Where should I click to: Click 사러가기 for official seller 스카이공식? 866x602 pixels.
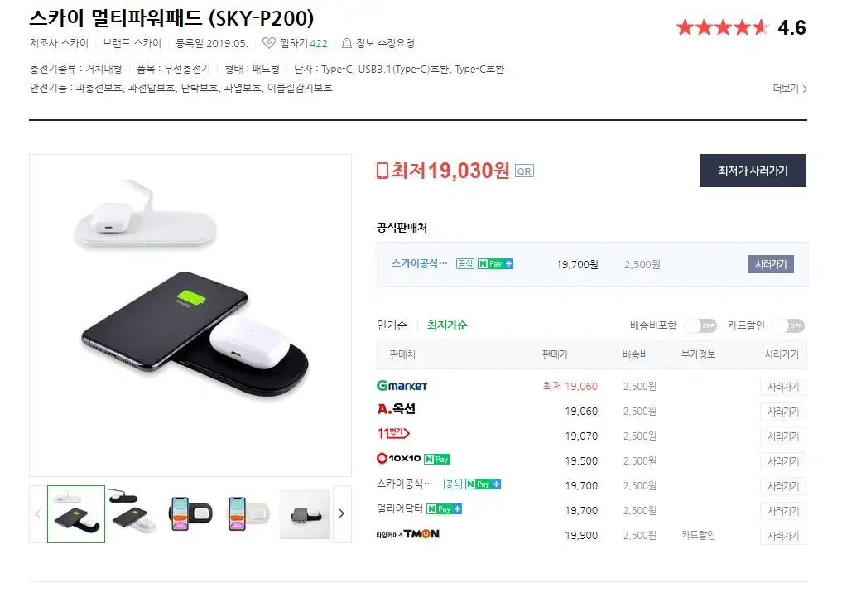[x=771, y=264]
